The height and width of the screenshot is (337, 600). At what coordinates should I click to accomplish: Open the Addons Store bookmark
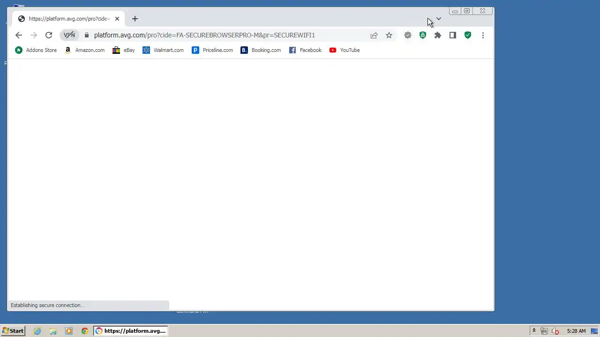(x=36, y=50)
